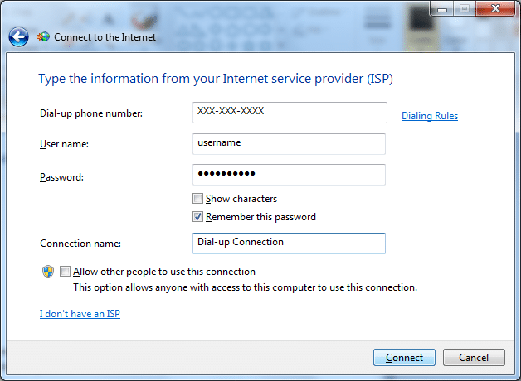This screenshot has height=381, width=521.
Task: Click the Show characters label text
Action: coord(241,199)
